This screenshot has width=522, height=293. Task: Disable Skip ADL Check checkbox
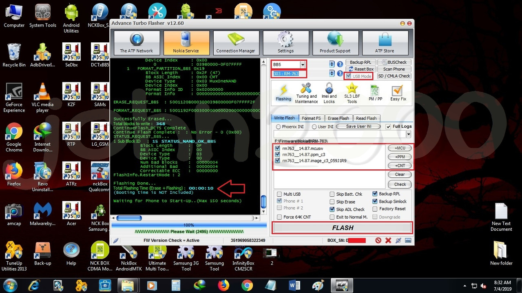pos(332,209)
